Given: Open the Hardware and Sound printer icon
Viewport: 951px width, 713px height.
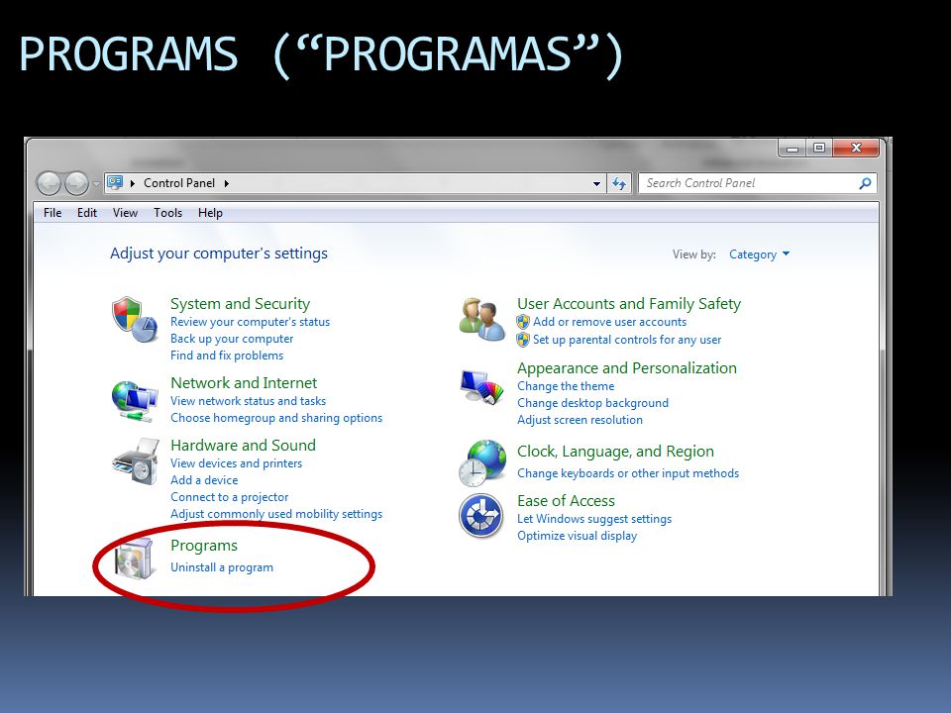Looking at the screenshot, I should 136,462.
